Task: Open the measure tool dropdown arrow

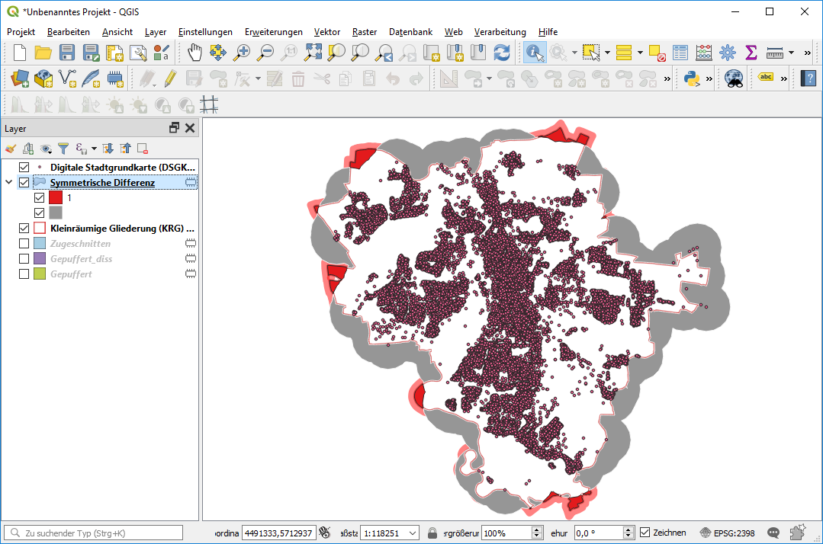Action: click(x=791, y=53)
